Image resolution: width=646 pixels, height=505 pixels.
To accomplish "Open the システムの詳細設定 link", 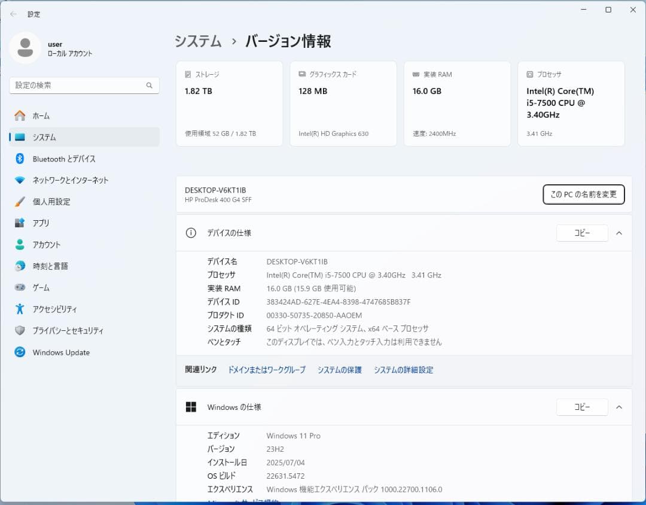I will click(403, 370).
